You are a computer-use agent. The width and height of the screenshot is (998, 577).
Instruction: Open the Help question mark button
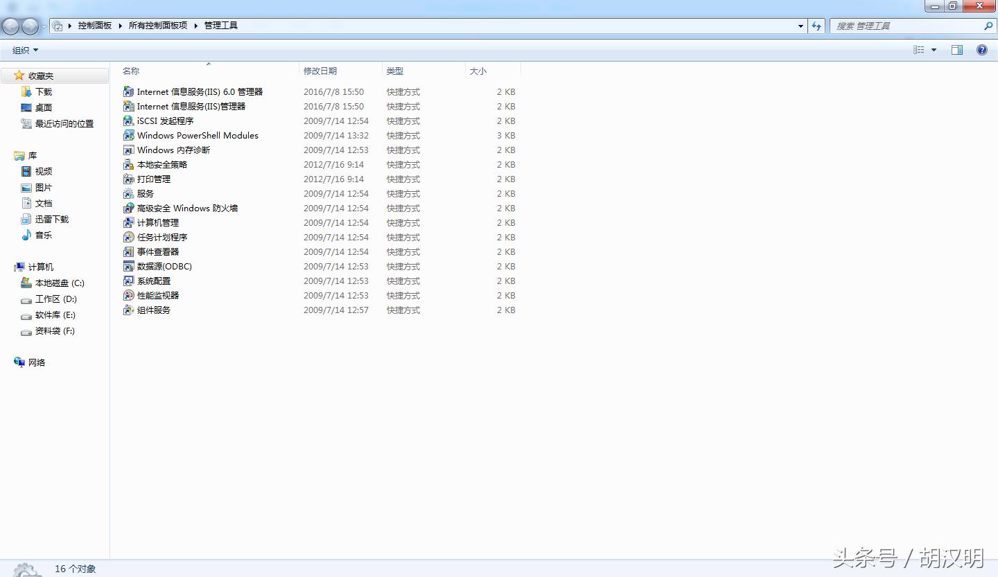(982, 50)
